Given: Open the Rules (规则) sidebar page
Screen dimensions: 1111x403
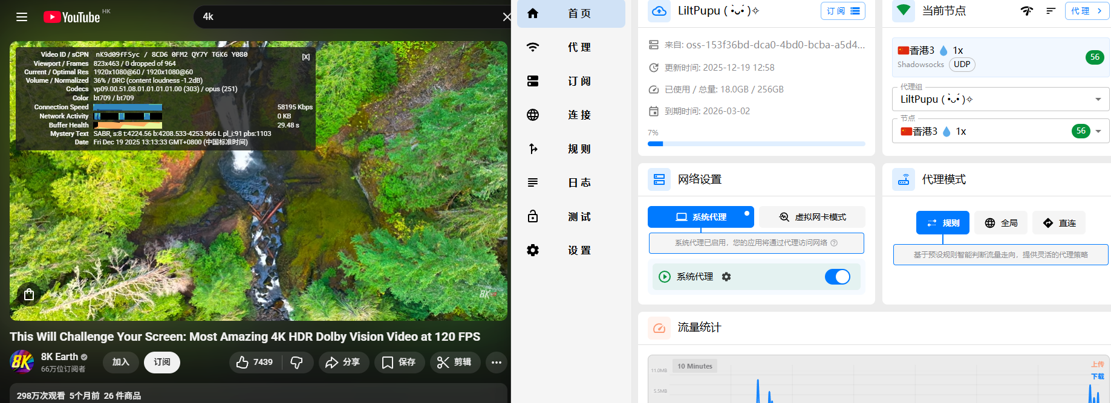Looking at the screenshot, I should tap(571, 149).
